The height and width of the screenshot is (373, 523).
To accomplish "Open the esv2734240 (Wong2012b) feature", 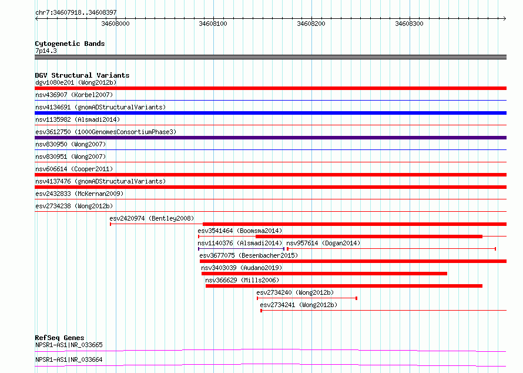I will point(307,298).
